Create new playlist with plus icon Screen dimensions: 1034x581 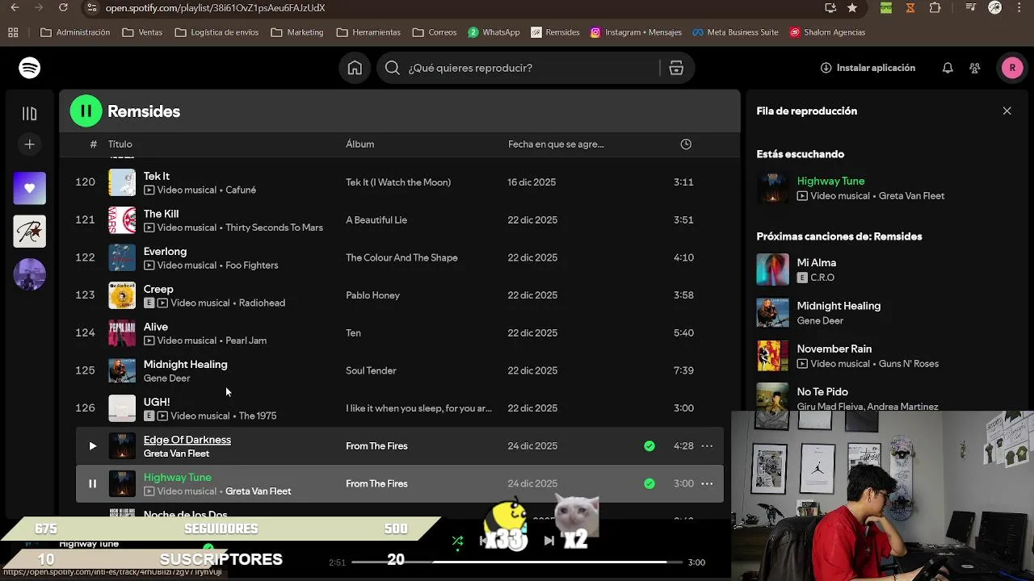pyautogui.click(x=30, y=144)
